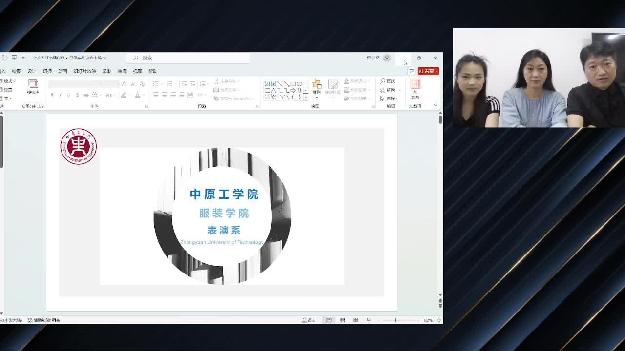Open the 幻灯片放映 slide show tab
Screen dimensions: 625x351
[x=85, y=71]
